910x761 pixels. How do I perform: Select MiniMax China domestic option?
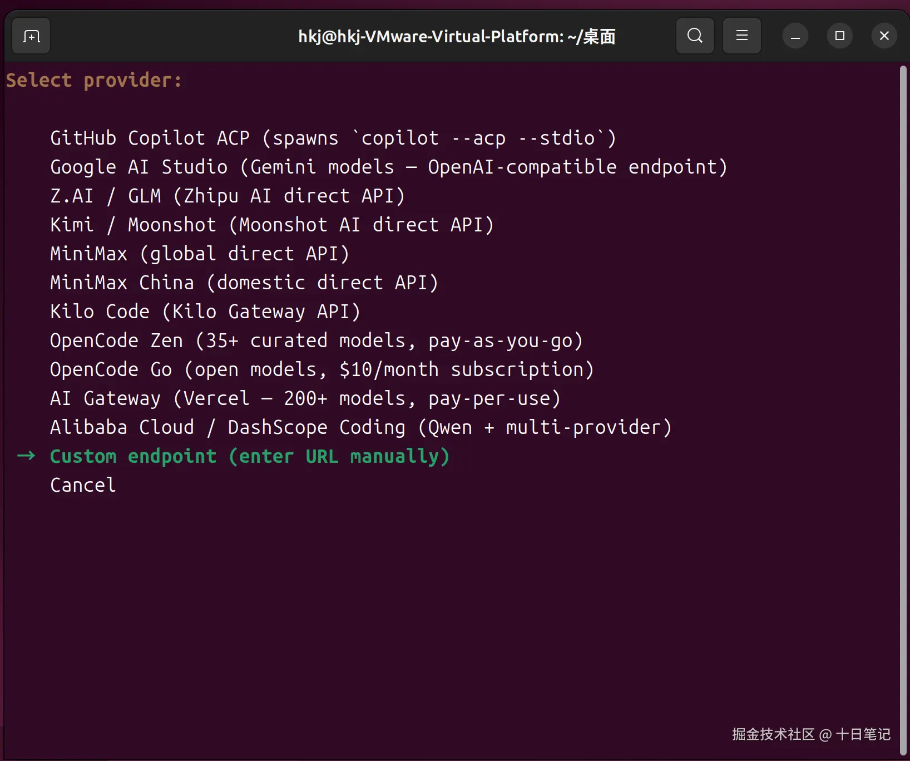(x=244, y=283)
